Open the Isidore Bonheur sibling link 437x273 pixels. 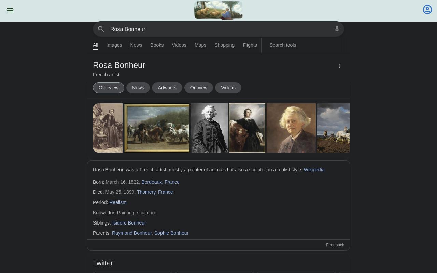tap(129, 223)
